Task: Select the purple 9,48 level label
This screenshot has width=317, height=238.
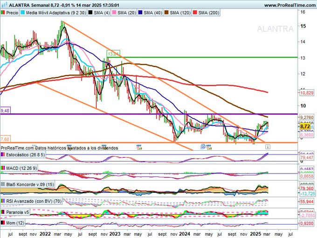Action: tap(5, 111)
